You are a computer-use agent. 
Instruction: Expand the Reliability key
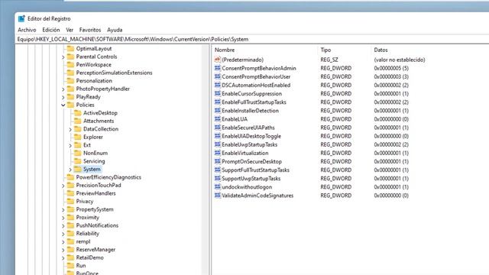pyautogui.click(x=63, y=234)
